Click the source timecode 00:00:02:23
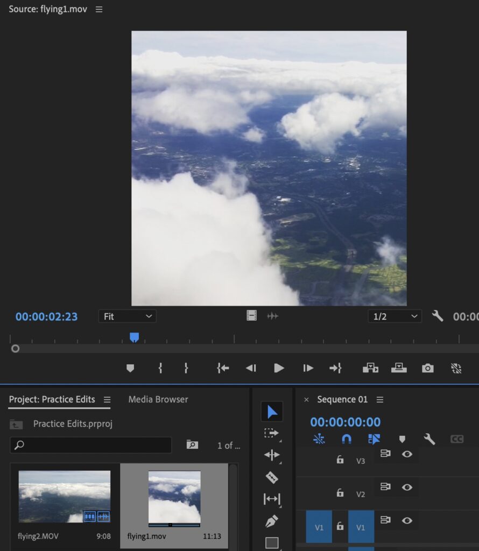 click(x=46, y=316)
